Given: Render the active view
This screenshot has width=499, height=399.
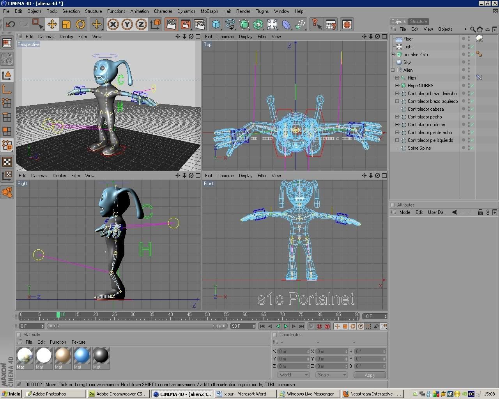Looking at the screenshot, I should pos(171,25).
